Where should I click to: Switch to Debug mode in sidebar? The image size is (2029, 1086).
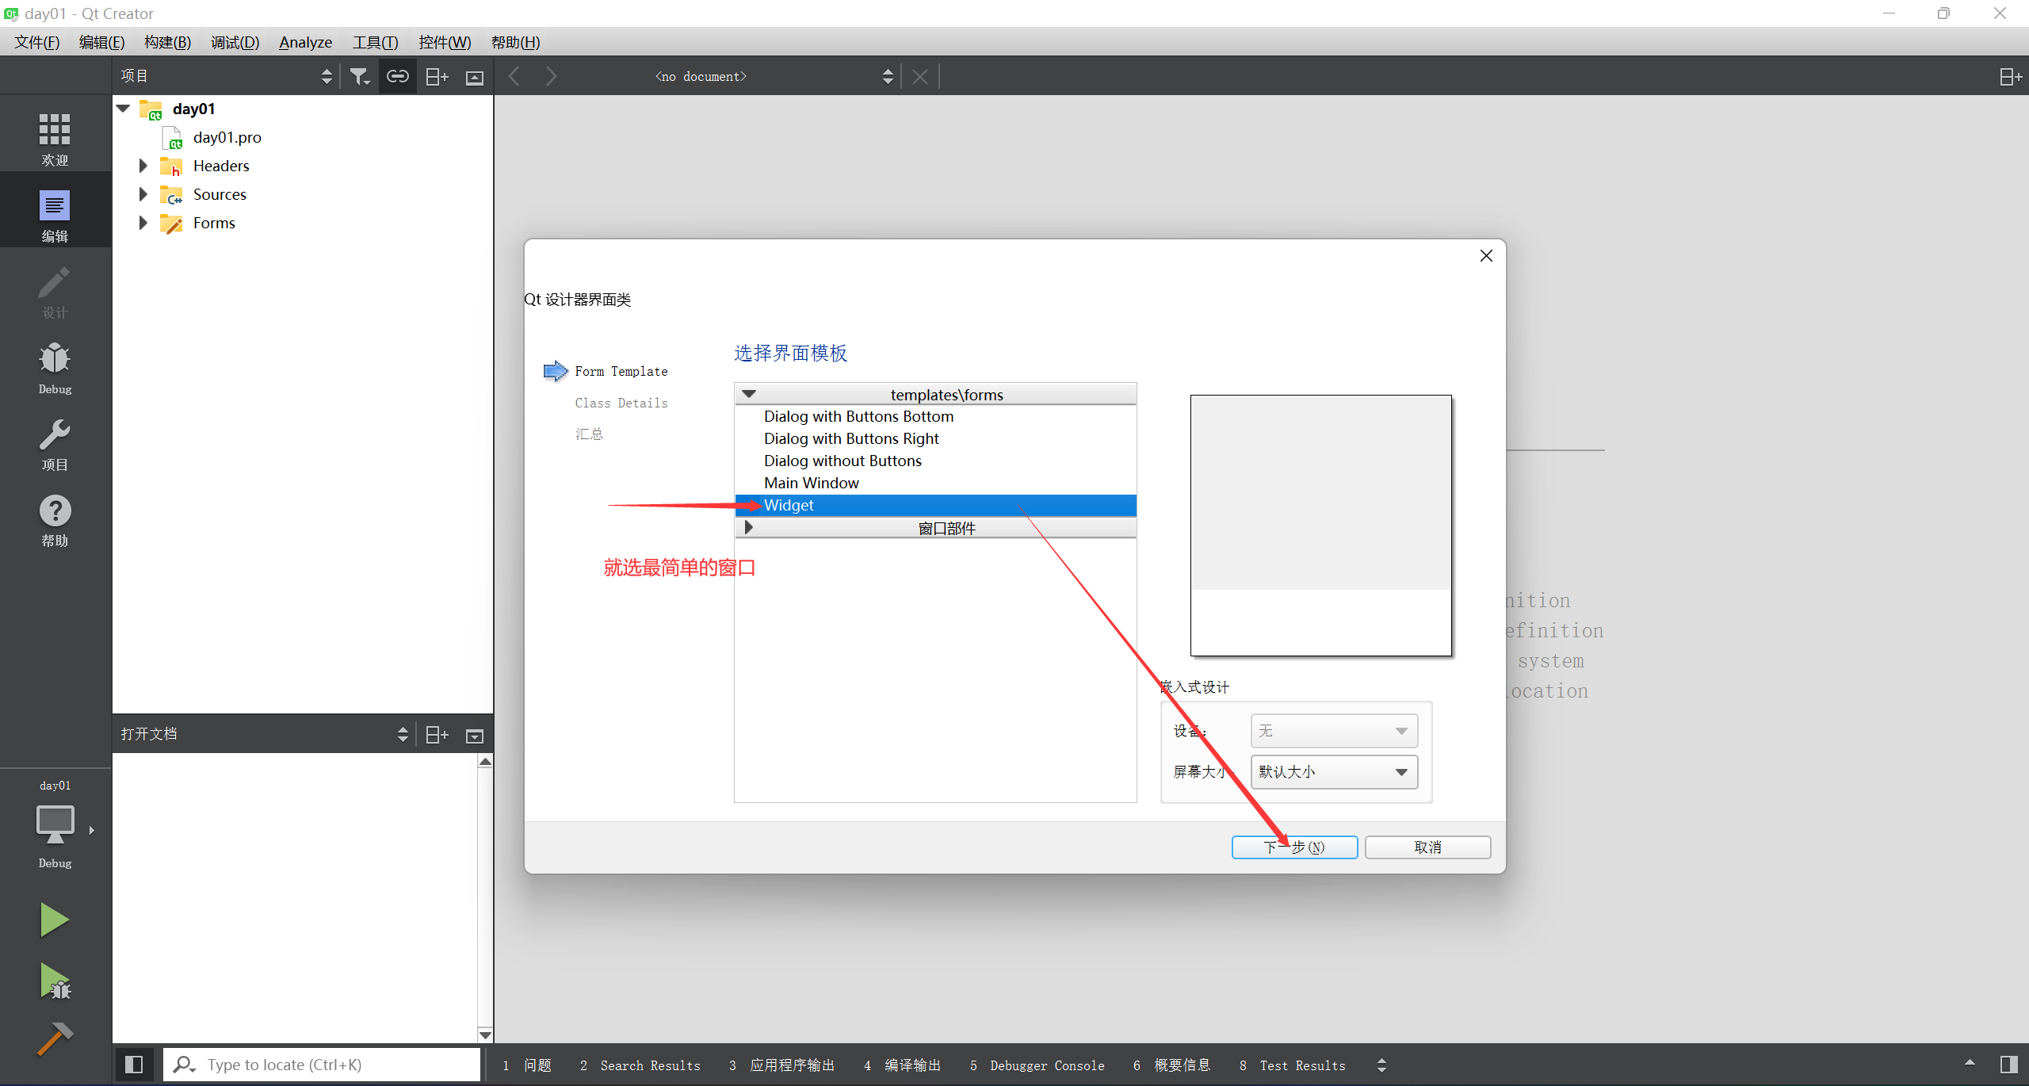pos(55,368)
